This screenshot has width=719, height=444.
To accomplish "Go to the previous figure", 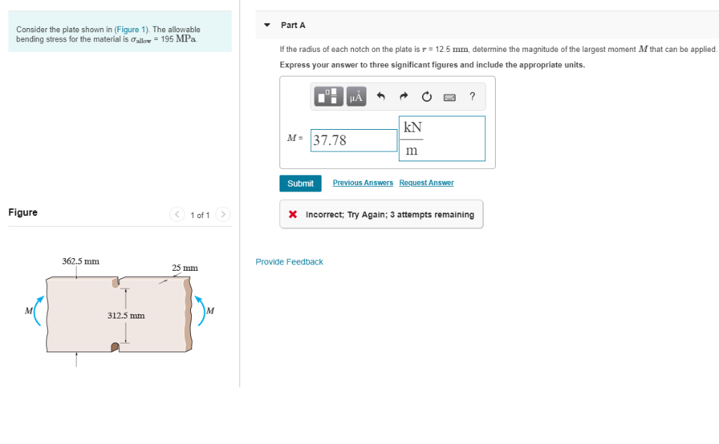I will [177, 214].
